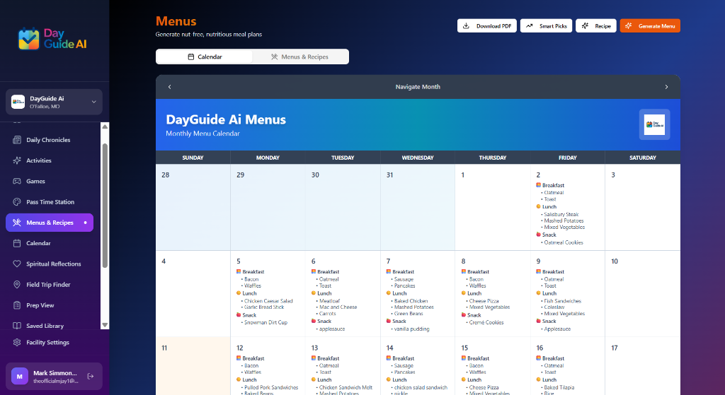Click the logout icon beside Mark Simmon
725x395 pixels.
[x=91, y=376]
